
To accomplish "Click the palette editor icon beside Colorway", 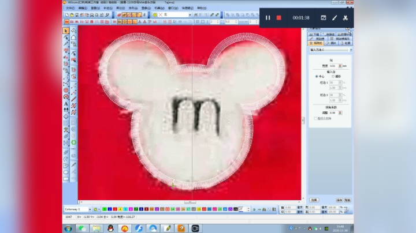I will click(x=95, y=209).
